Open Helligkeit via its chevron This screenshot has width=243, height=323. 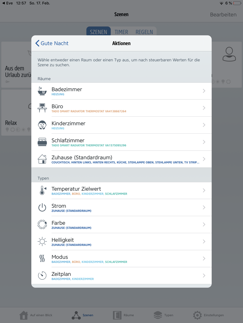tap(204, 241)
